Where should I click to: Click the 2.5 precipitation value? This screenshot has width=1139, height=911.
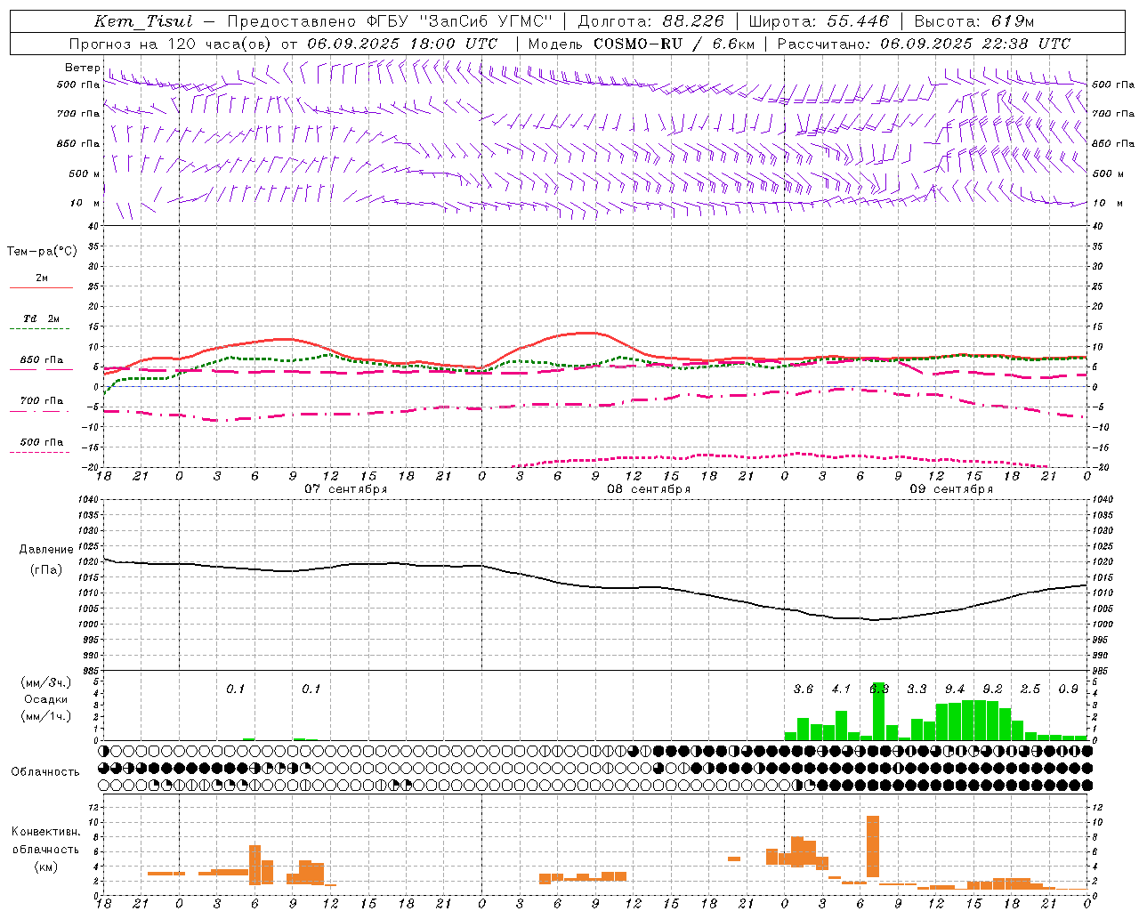click(1030, 689)
